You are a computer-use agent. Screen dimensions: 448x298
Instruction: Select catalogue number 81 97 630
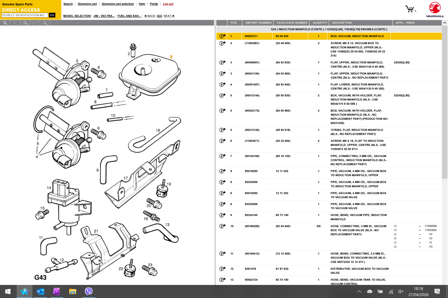282,269
